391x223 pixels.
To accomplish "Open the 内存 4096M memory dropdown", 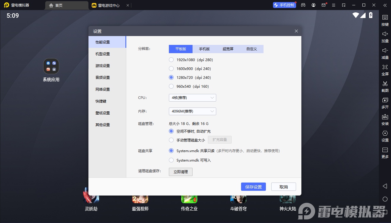I will (x=192, y=111).
